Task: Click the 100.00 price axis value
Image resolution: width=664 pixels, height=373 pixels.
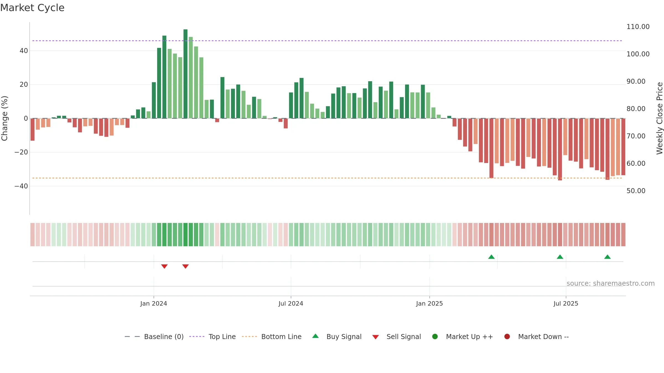Action: point(638,54)
